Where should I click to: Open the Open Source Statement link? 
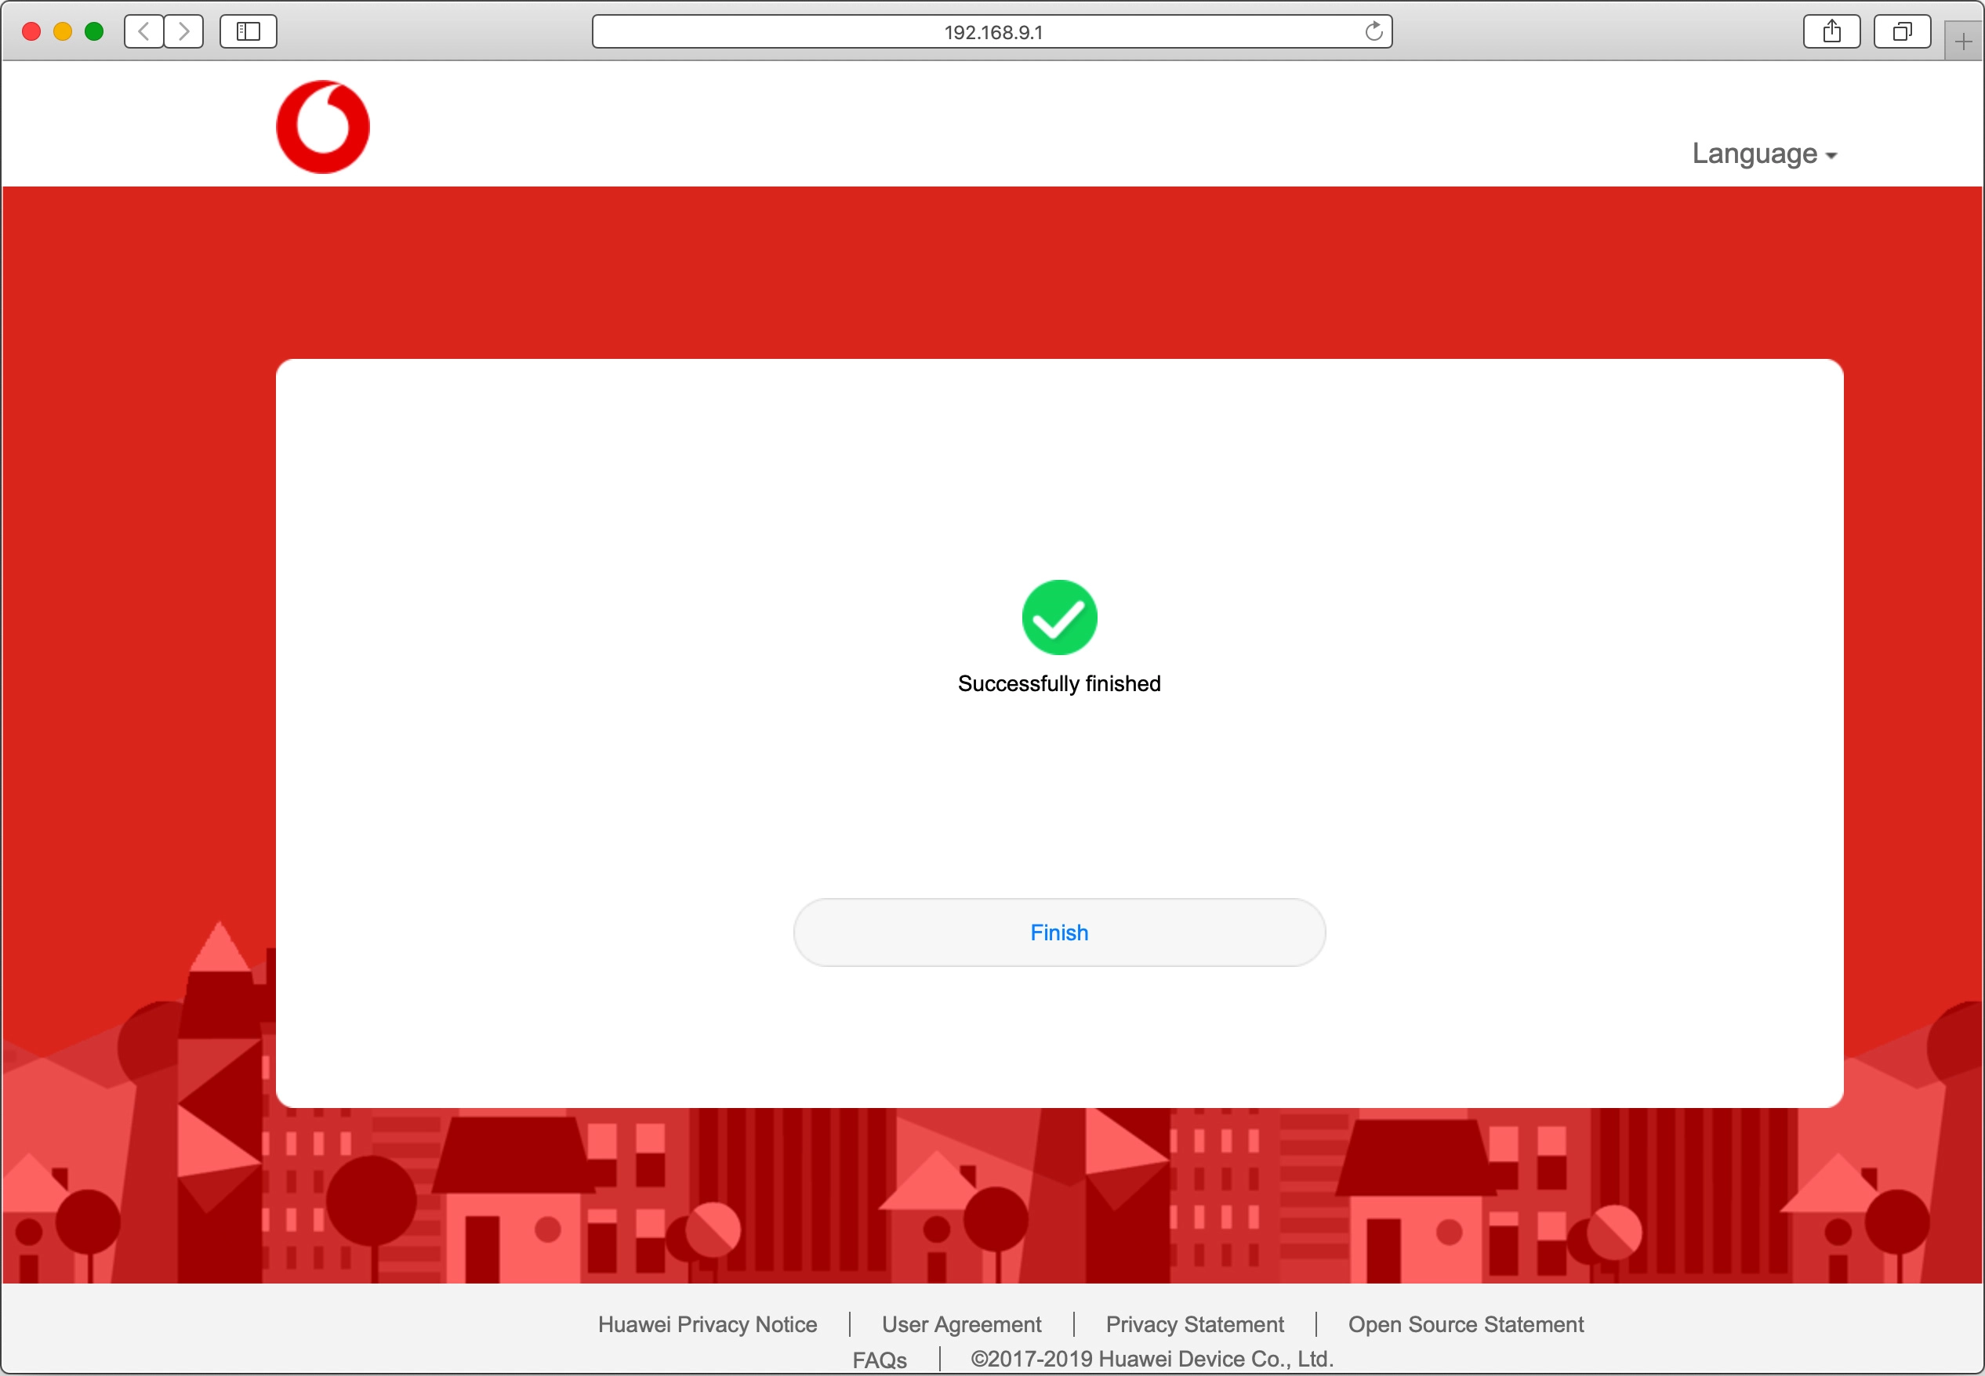pyautogui.click(x=1465, y=1324)
